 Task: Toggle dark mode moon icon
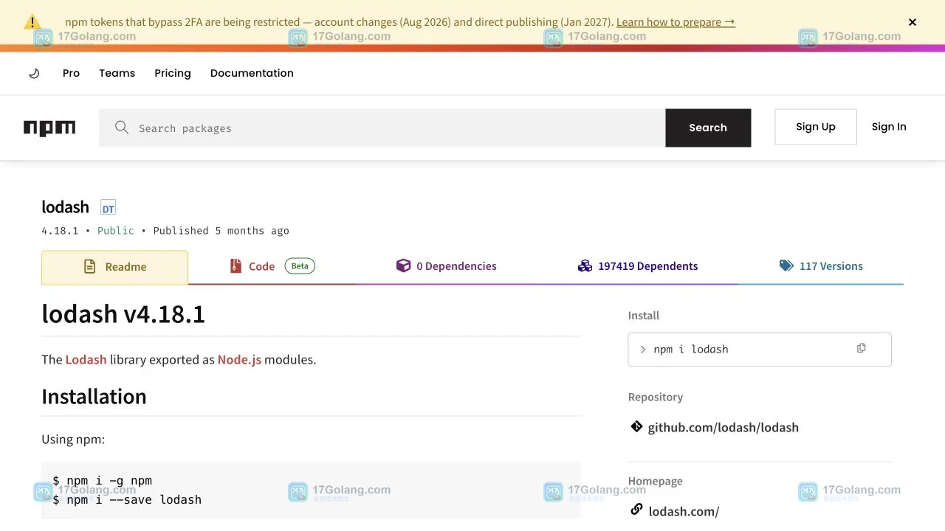[34, 73]
